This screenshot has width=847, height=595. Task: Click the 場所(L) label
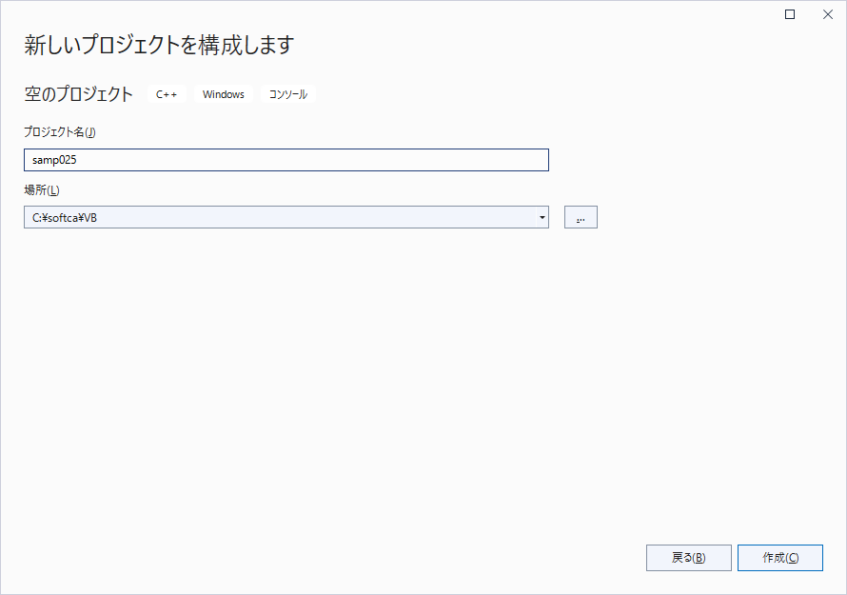(x=42, y=189)
